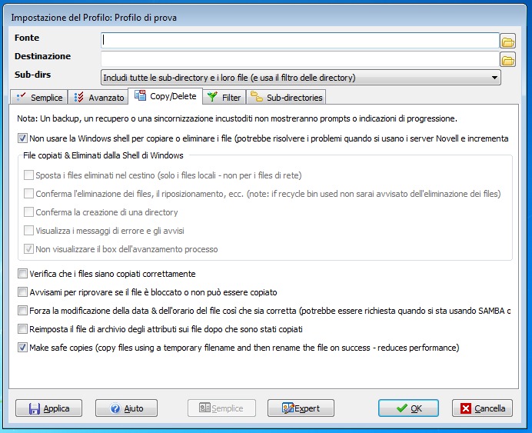Select the Copy/Delete tab

point(165,96)
